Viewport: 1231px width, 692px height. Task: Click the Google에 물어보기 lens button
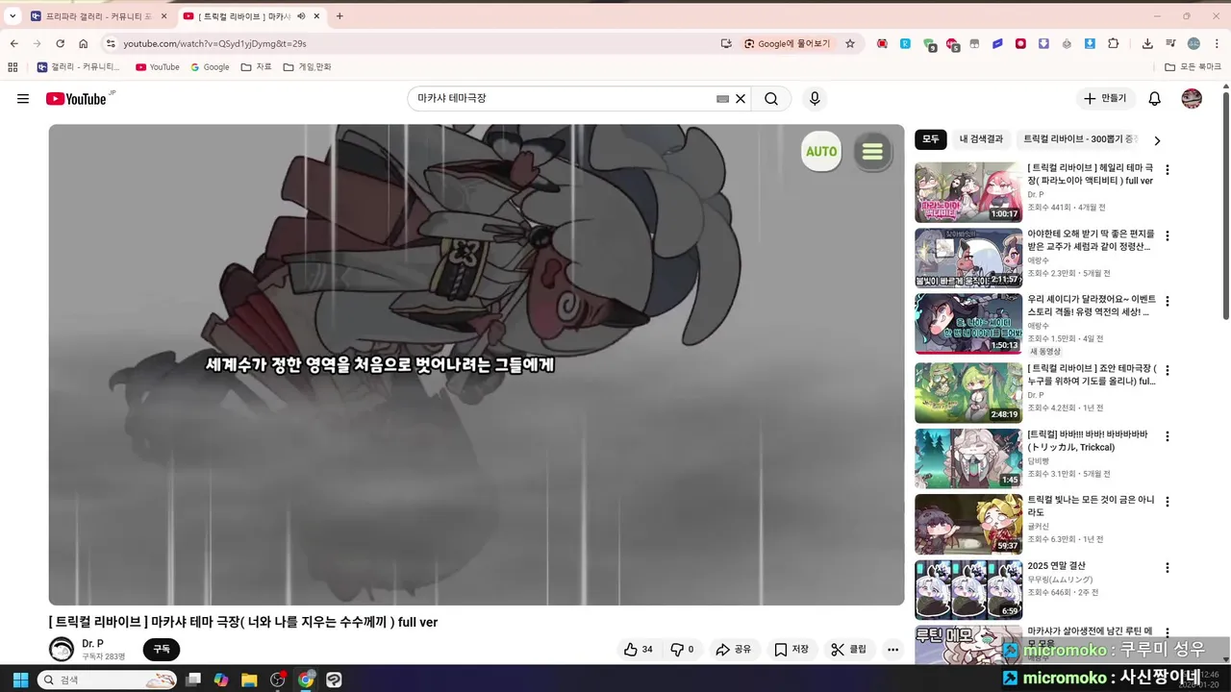click(787, 43)
